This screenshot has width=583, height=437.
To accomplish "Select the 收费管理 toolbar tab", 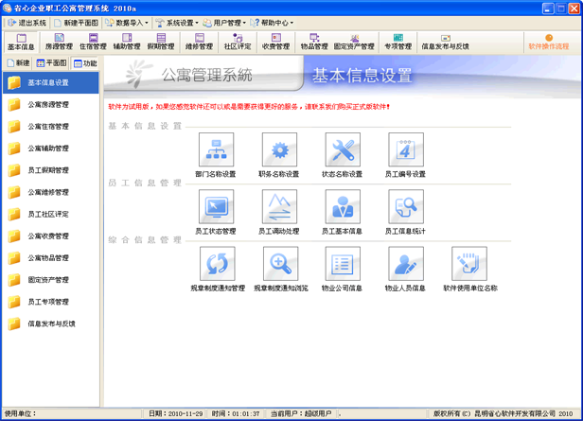I will tap(275, 42).
